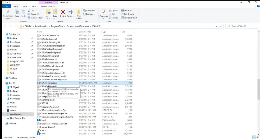Click the Edit command in ribbon
260x139 pixels.
pos(112,14)
